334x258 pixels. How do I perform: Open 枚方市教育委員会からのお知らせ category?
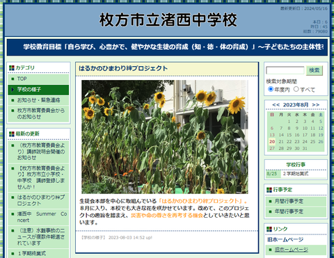click(38, 113)
